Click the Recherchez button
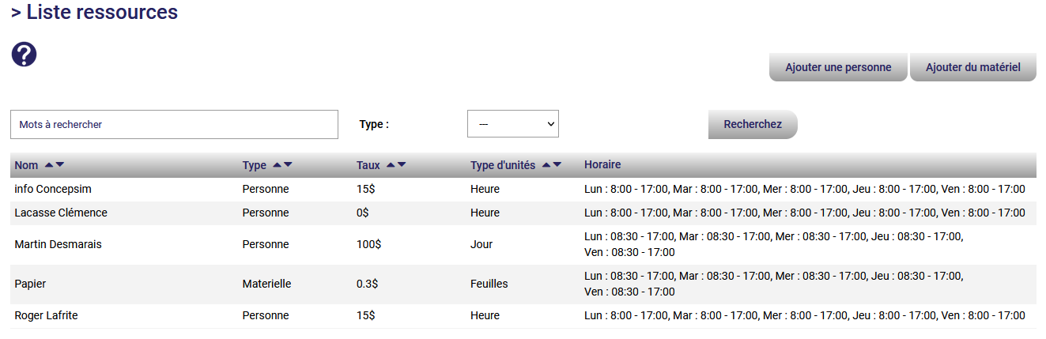This screenshot has width=1046, height=339. 752,125
